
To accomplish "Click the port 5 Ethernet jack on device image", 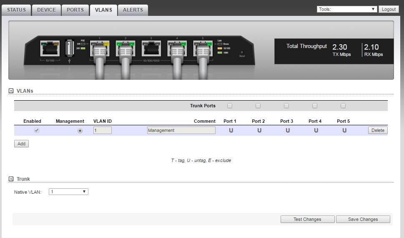I will pos(203,48).
